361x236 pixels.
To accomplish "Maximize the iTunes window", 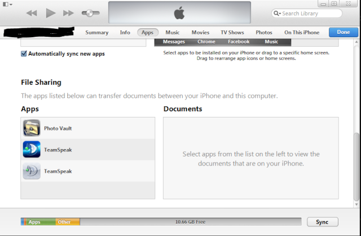I will [x=334, y=3].
